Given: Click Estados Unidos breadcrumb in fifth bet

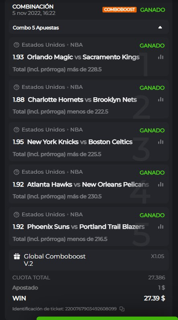Looking at the screenshot, I should tap(43, 215).
